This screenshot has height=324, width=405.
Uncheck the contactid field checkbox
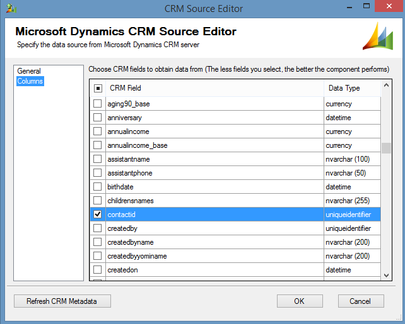pyautogui.click(x=98, y=215)
